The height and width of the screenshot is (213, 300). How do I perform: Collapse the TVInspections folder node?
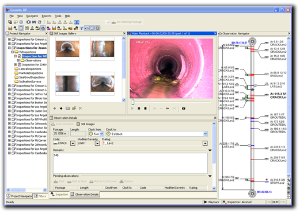(12, 52)
